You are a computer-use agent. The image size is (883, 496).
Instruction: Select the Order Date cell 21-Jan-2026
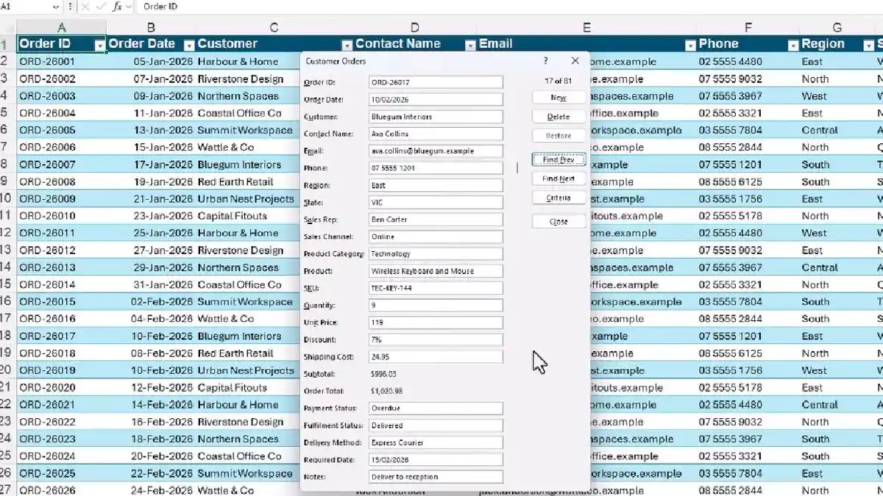151,198
